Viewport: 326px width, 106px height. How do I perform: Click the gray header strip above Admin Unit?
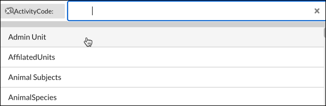click(162, 24)
